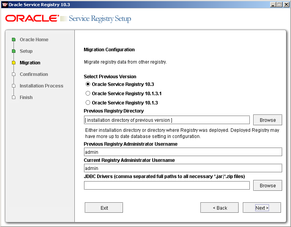This screenshot has height=227, width=291.
Task: Click the Oracle logo in header
Action: [32, 18]
